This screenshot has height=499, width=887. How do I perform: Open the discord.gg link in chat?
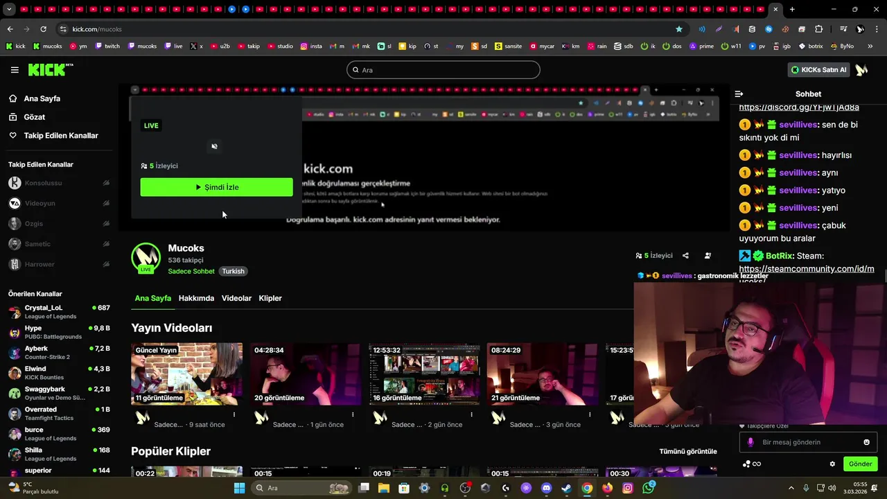coord(799,107)
